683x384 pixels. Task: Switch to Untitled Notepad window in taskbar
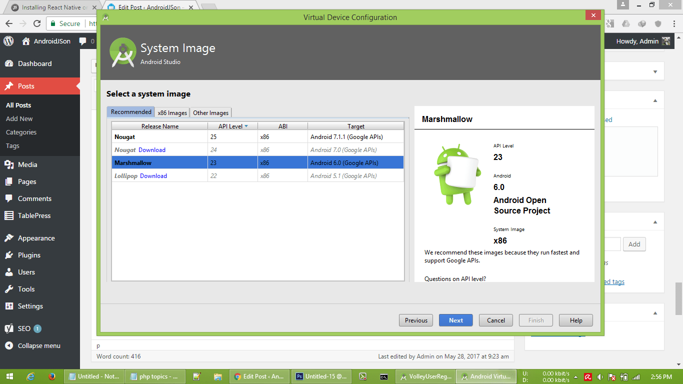pos(93,376)
